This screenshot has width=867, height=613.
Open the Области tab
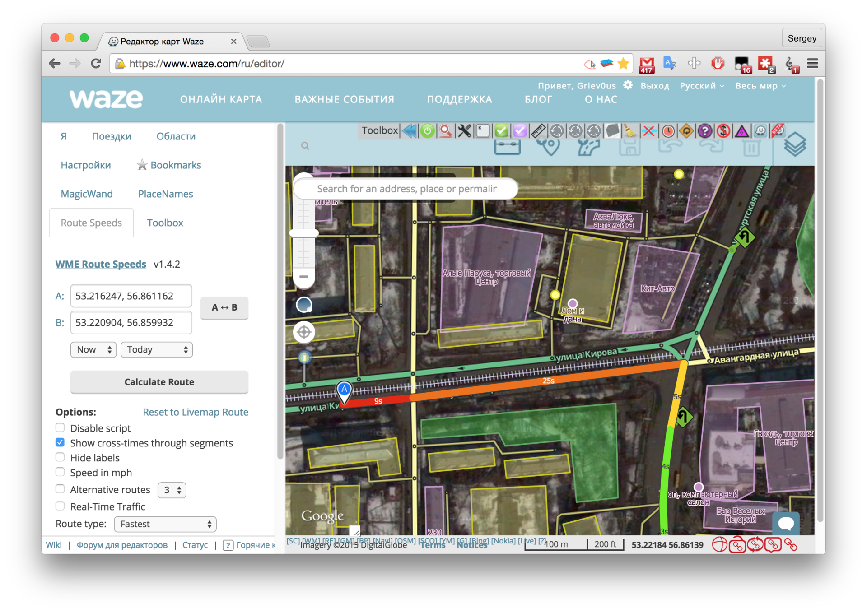pyautogui.click(x=176, y=136)
